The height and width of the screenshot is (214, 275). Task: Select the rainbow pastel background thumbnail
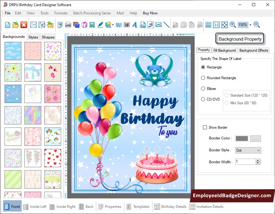[x=33, y=115]
